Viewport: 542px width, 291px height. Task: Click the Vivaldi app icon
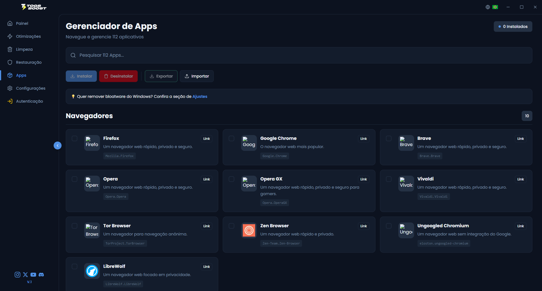tap(406, 184)
